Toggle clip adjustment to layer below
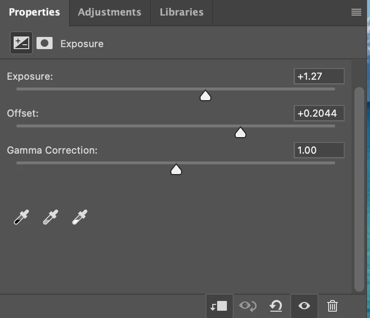 219,306
